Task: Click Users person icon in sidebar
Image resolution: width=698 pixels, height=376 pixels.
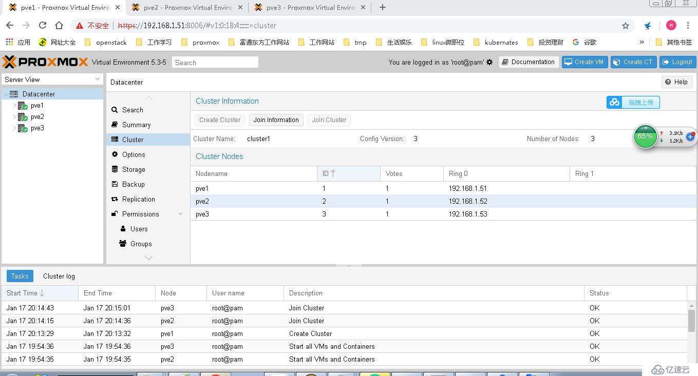Action: tap(123, 229)
